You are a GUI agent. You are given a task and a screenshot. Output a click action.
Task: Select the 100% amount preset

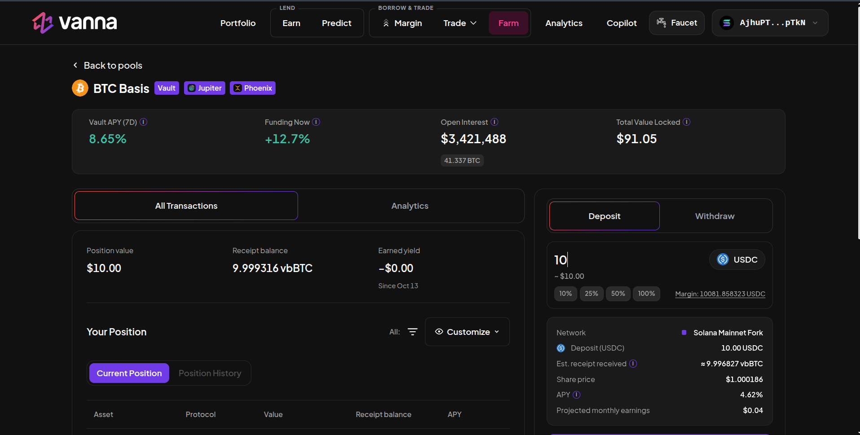(646, 294)
